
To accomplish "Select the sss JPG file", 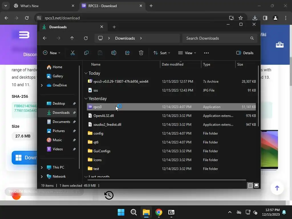I will pos(171,90).
